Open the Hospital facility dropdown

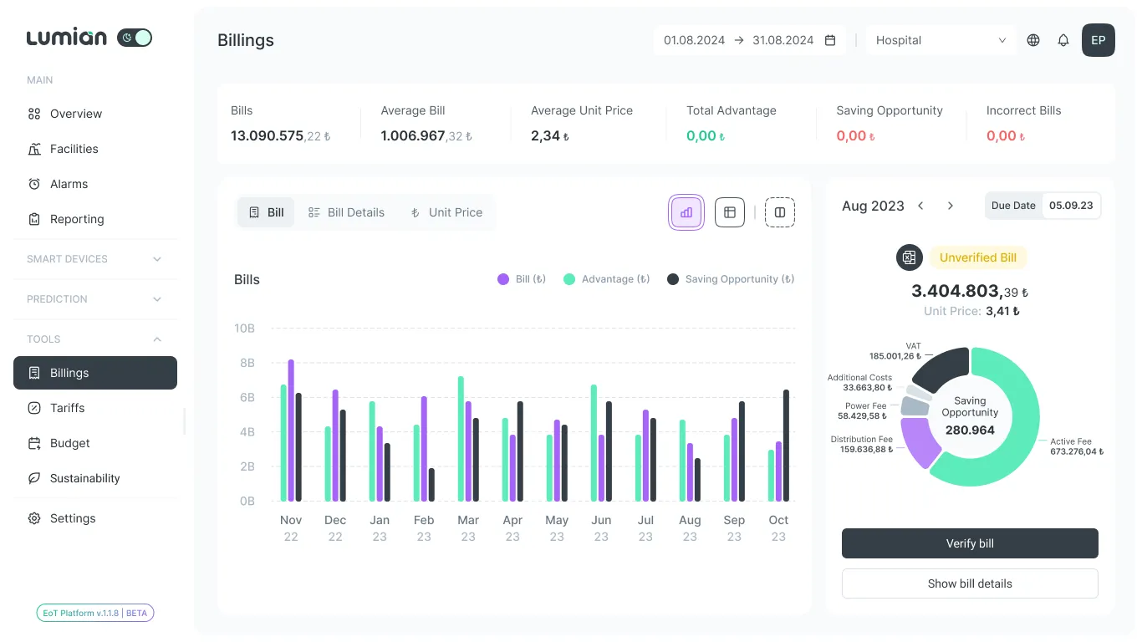(x=941, y=40)
